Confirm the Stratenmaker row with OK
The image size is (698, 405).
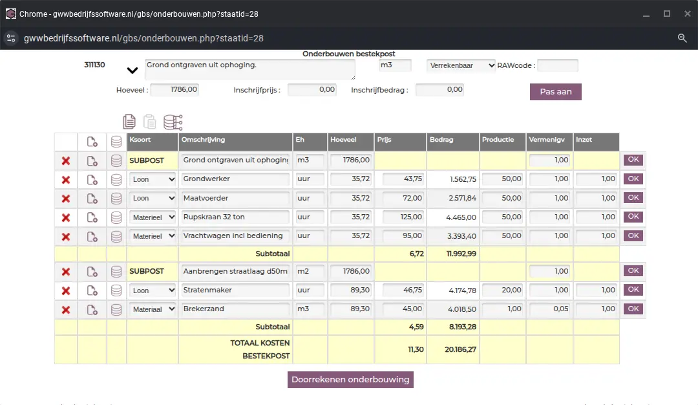click(x=633, y=290)
